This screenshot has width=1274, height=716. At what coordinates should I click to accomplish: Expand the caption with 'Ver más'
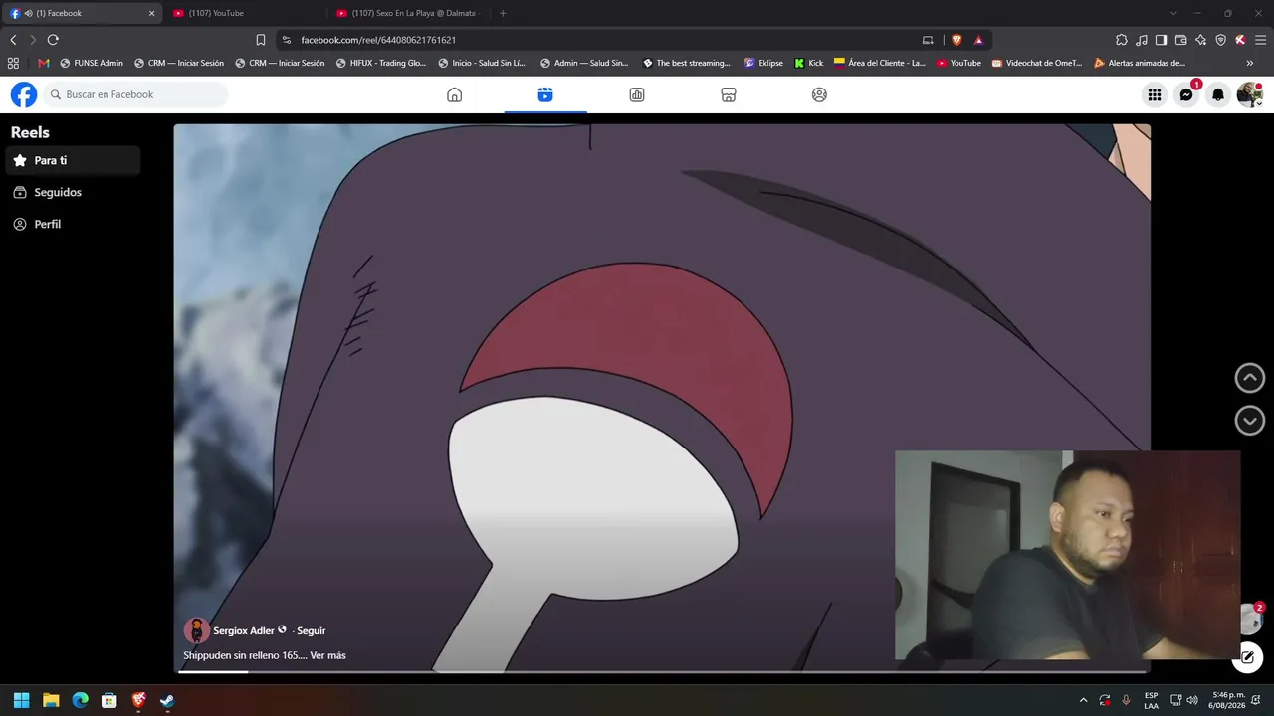tap(327, 655)
